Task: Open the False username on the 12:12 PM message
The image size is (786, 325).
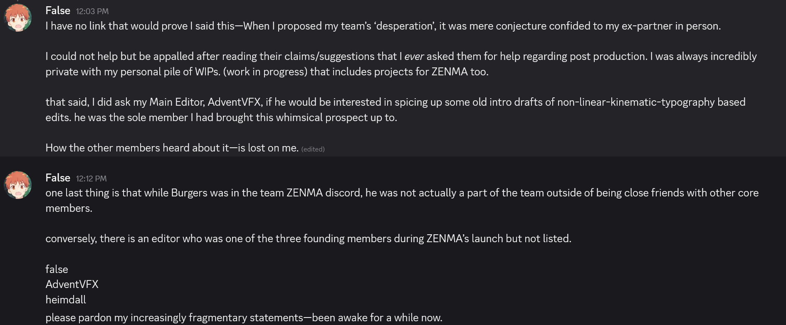Action: (x=58, y=178)
